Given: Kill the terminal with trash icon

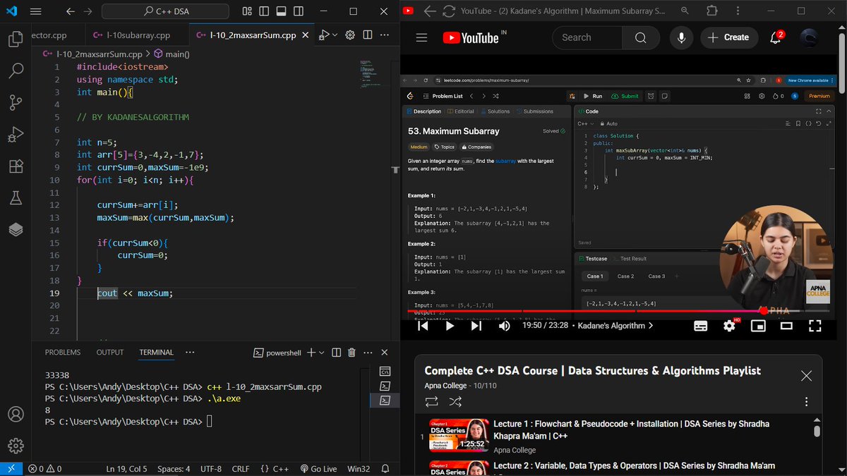Looking at the screenshot, I should pos(352,353).
